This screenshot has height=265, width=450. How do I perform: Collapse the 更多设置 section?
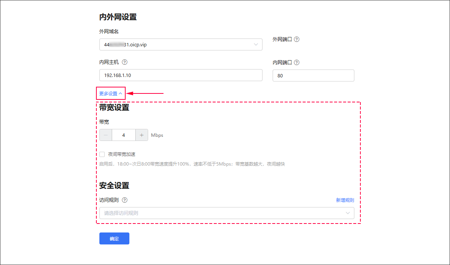108,94
